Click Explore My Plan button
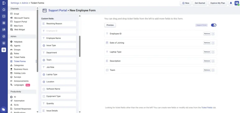The image size is (240, 113). [218, 3]
